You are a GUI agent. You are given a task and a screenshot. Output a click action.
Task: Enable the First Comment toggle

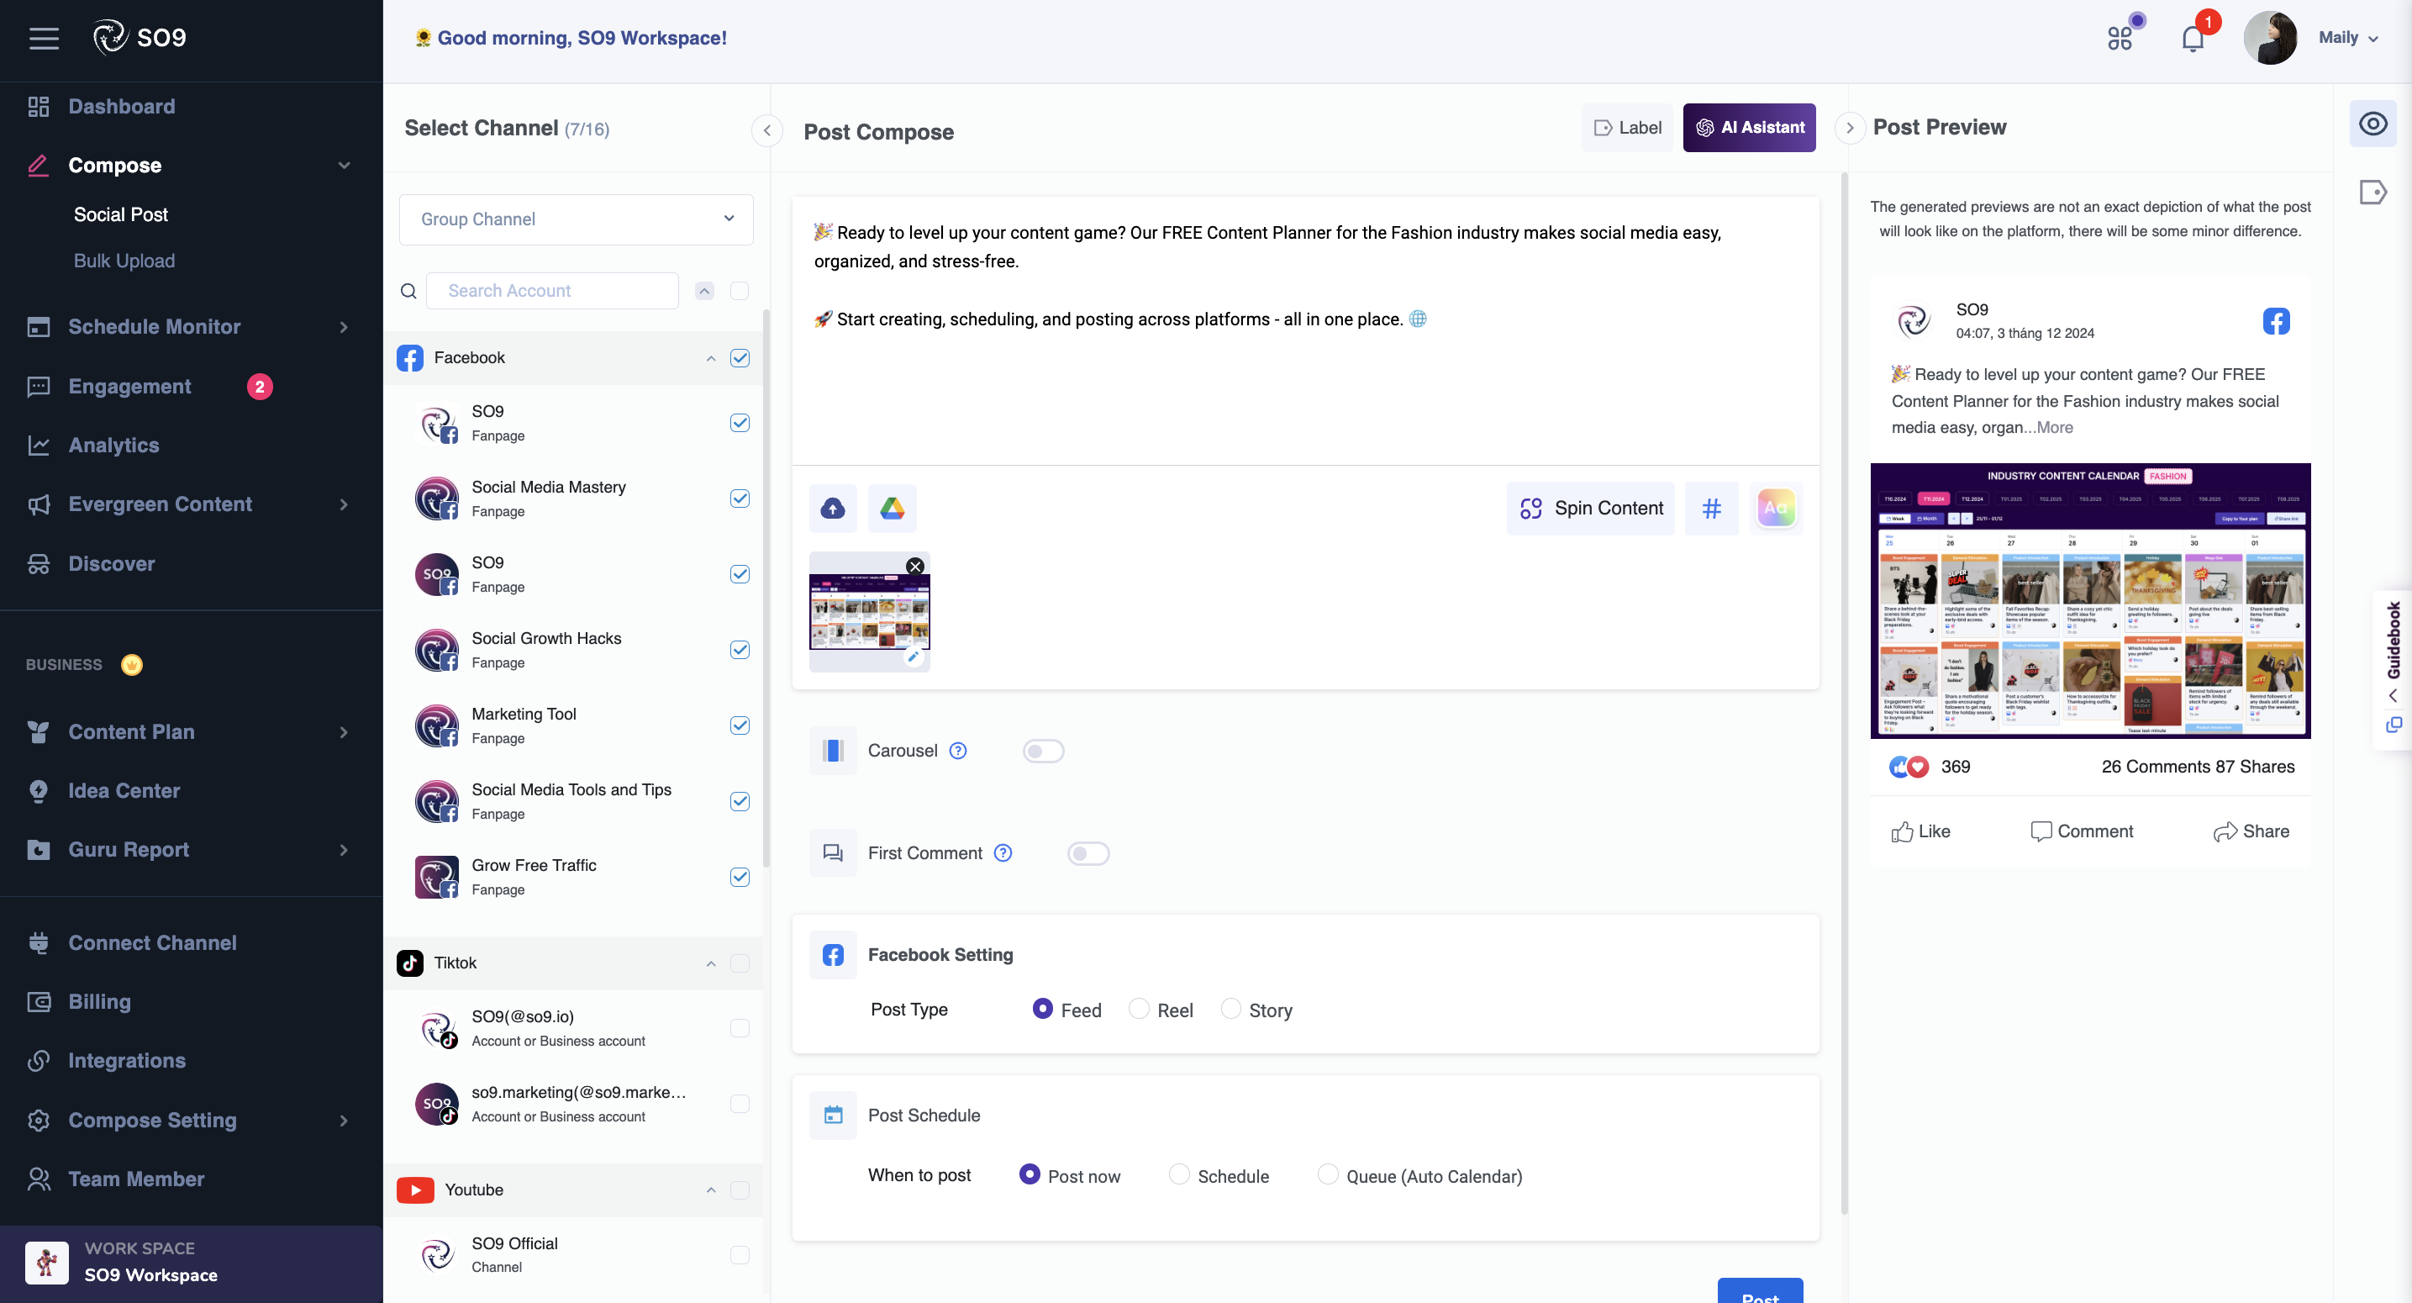[1088, 853]
